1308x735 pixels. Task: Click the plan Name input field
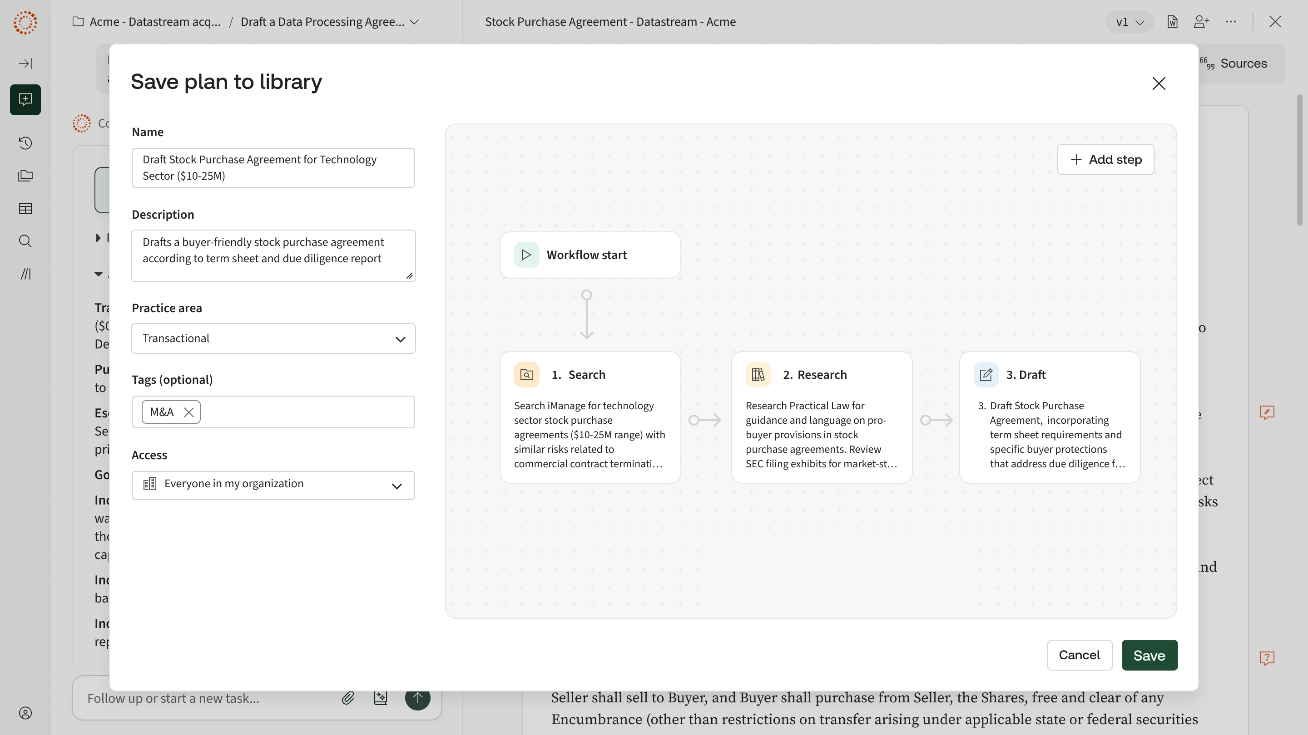click(x=273, y=167)
